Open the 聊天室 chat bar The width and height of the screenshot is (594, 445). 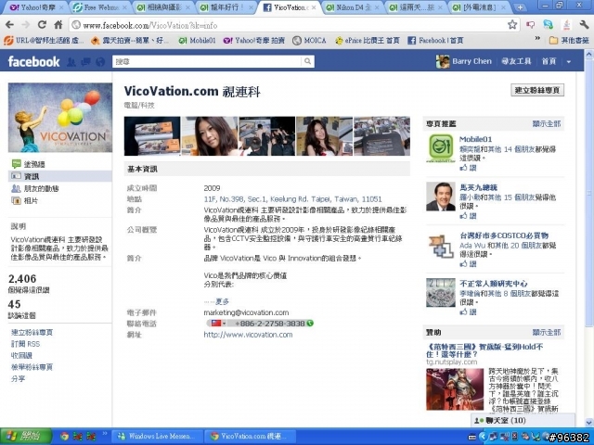click(x=523, y=420)
